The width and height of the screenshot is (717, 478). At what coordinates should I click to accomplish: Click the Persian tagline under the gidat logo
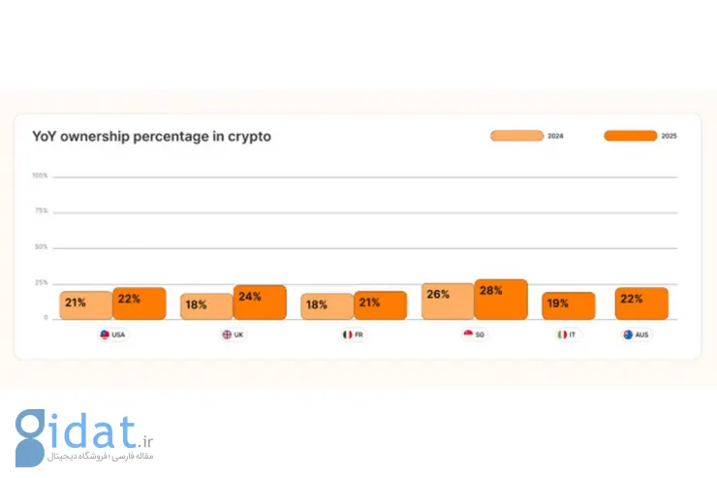pyautogui.click(x=101, y=456)
